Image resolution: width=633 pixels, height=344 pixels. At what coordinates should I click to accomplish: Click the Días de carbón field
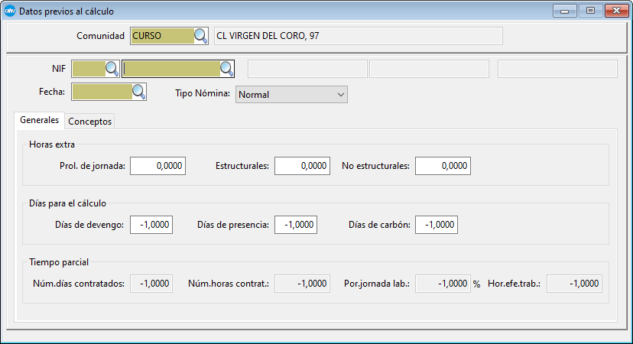click(x=436, y=225)
